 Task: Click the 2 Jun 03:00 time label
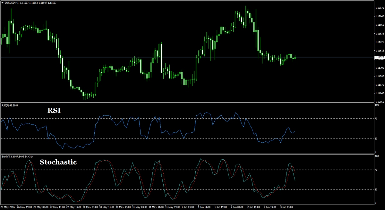237,207
